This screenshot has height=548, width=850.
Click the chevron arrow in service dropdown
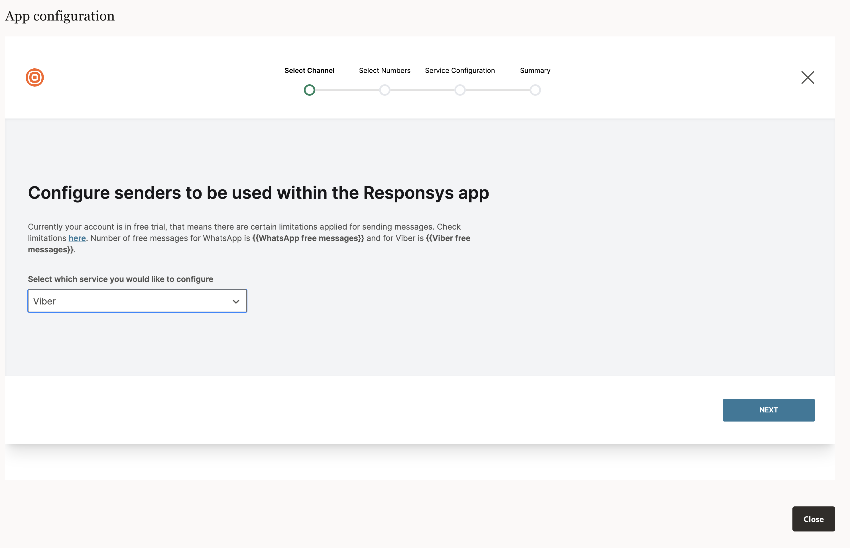click(x=236, y=301)
